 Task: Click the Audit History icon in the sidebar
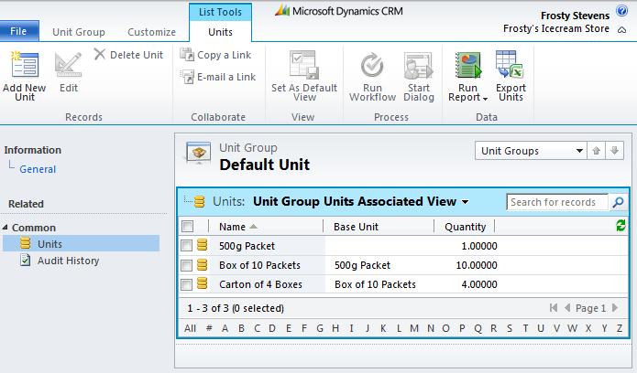tap(25, 260)
